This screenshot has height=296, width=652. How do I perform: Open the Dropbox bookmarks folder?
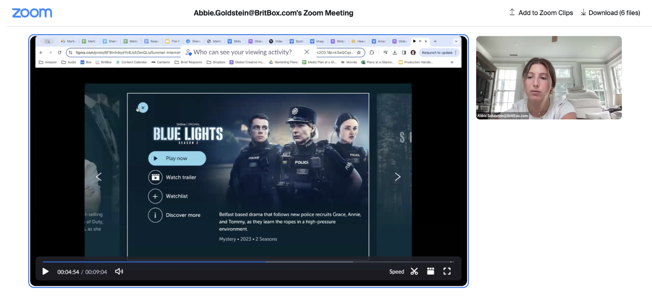click(216, 62)
